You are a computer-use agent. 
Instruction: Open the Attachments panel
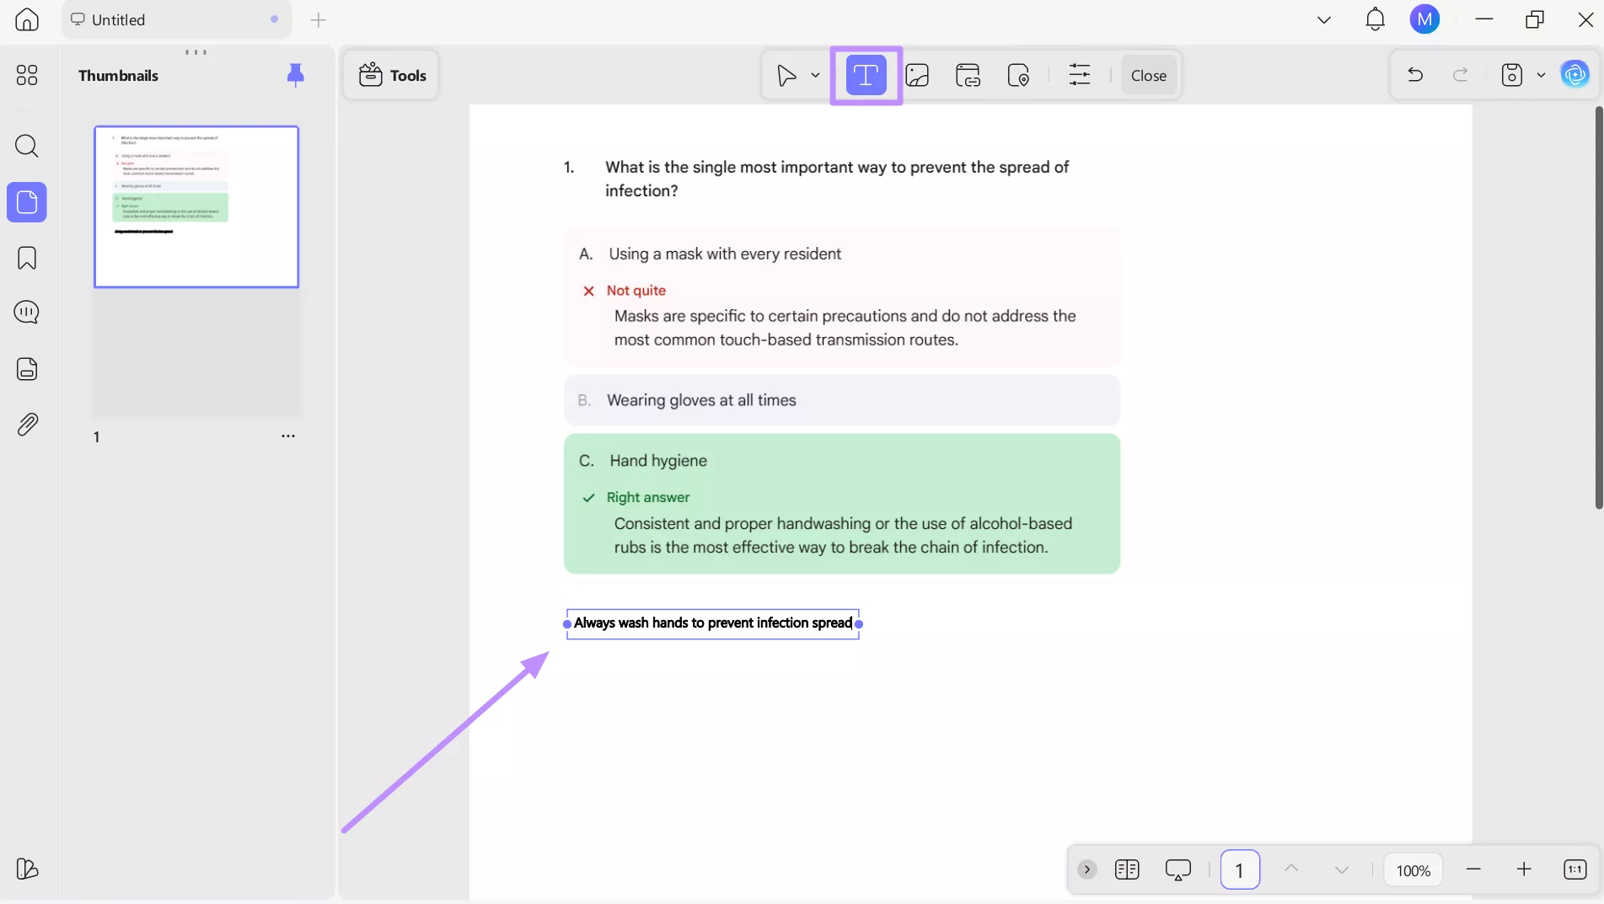[27, 424]
